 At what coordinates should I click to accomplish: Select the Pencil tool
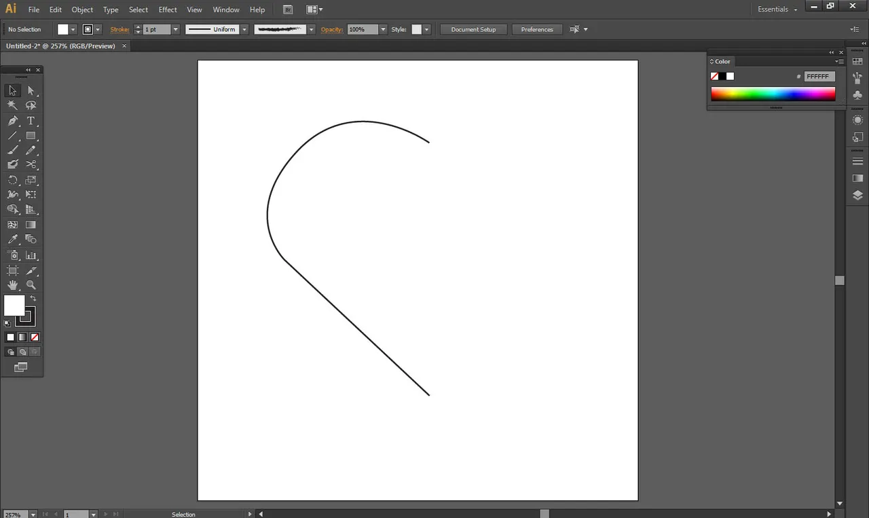pos(31,150)
